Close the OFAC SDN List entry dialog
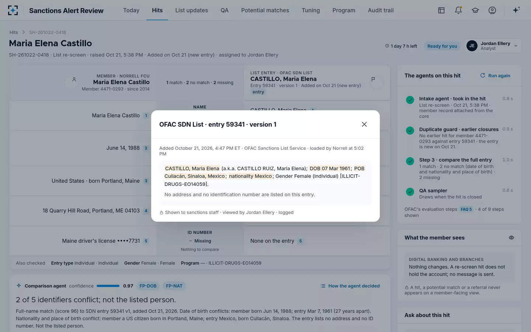 [364, 124]
